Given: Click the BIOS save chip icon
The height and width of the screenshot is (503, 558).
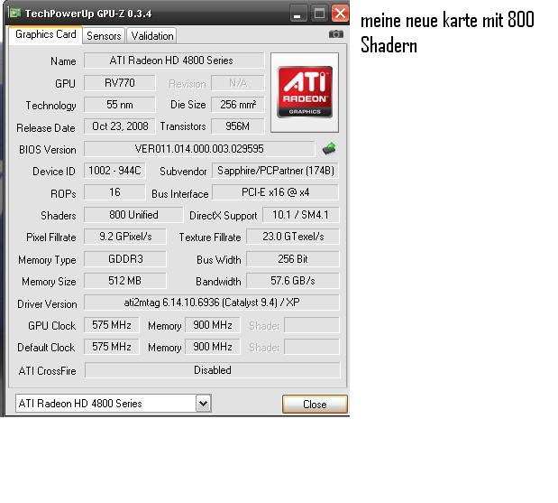Looking at the screenshot, I should [x=329, y=148].
